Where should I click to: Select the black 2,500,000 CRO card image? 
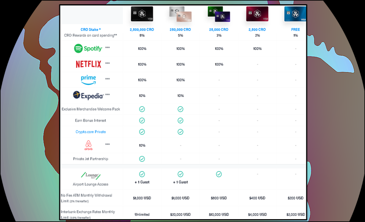(142, 14)
